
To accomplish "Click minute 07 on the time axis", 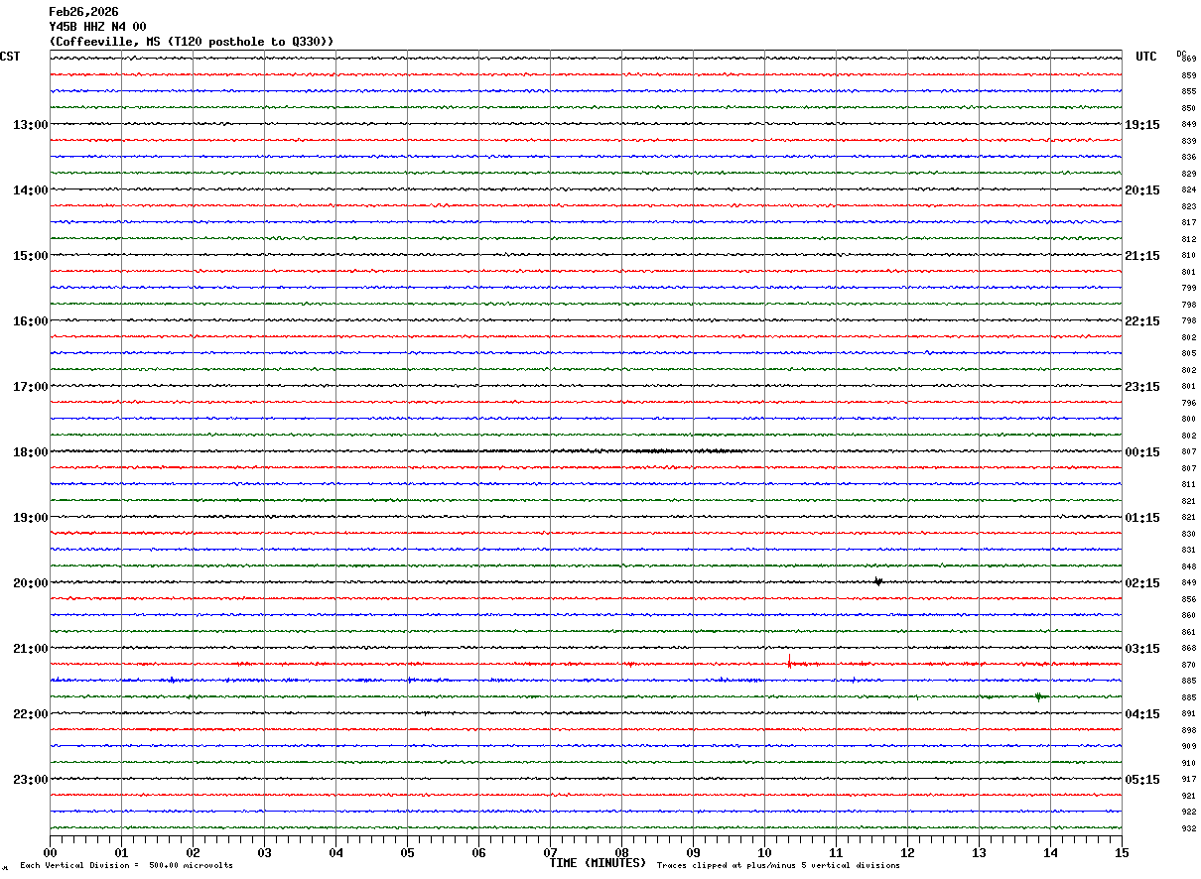I will (550, 852).
